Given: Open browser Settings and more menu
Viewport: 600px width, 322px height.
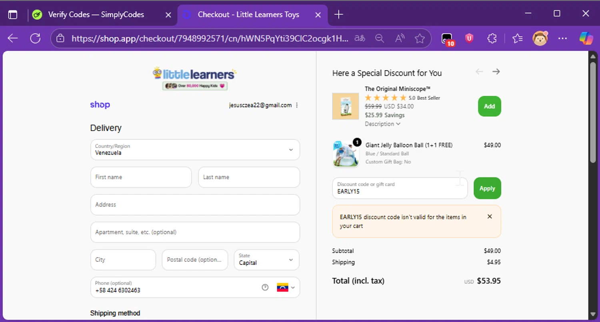Looking at the screenshot, I should click(562, 38).
